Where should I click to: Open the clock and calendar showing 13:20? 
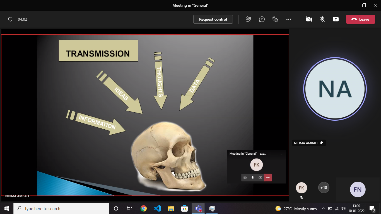[356, 208]
